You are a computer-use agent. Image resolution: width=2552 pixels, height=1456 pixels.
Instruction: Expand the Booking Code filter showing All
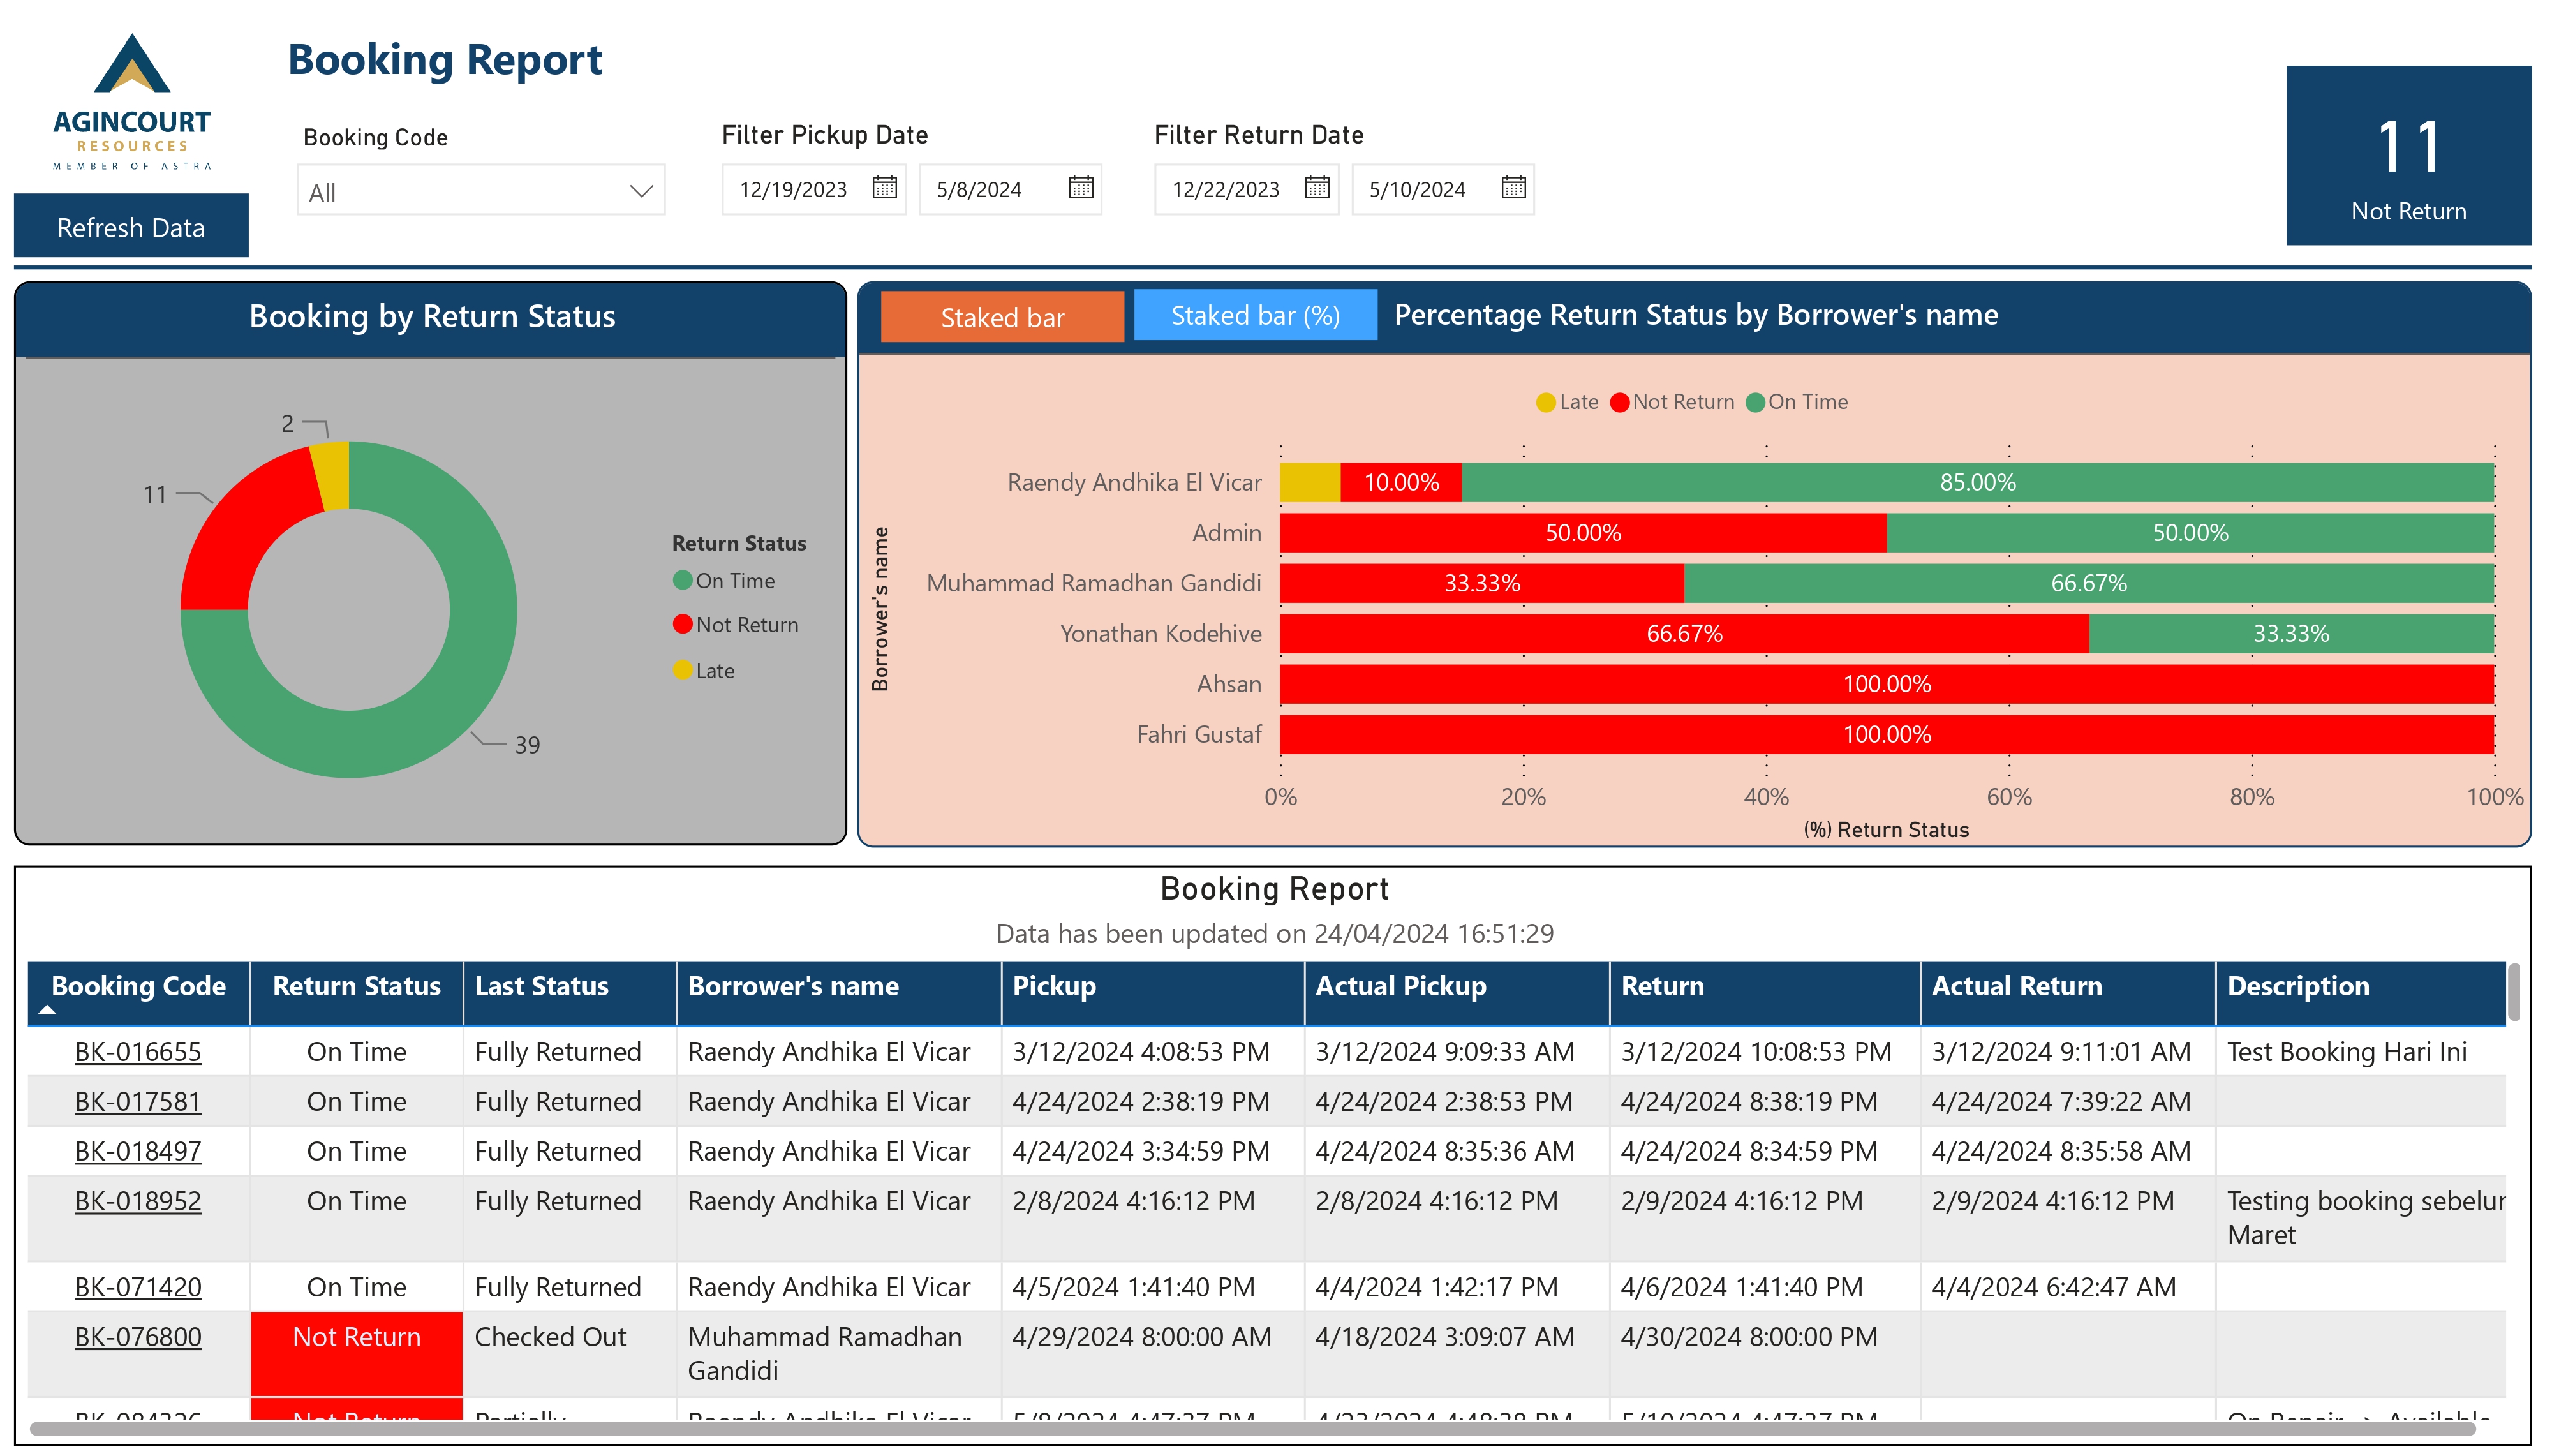point(480,191)
